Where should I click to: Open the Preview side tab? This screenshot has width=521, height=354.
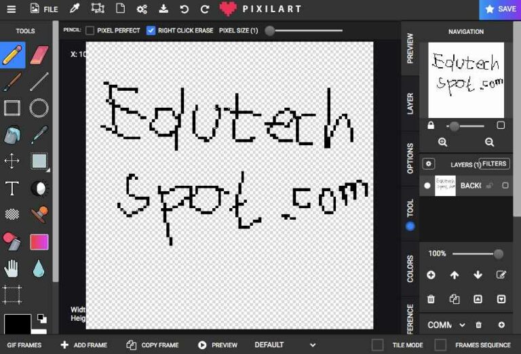[x=410, y=48]
